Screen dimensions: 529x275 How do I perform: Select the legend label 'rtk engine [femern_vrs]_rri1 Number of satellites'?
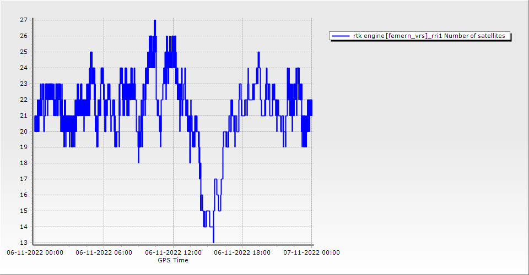(x=429, y=36)
